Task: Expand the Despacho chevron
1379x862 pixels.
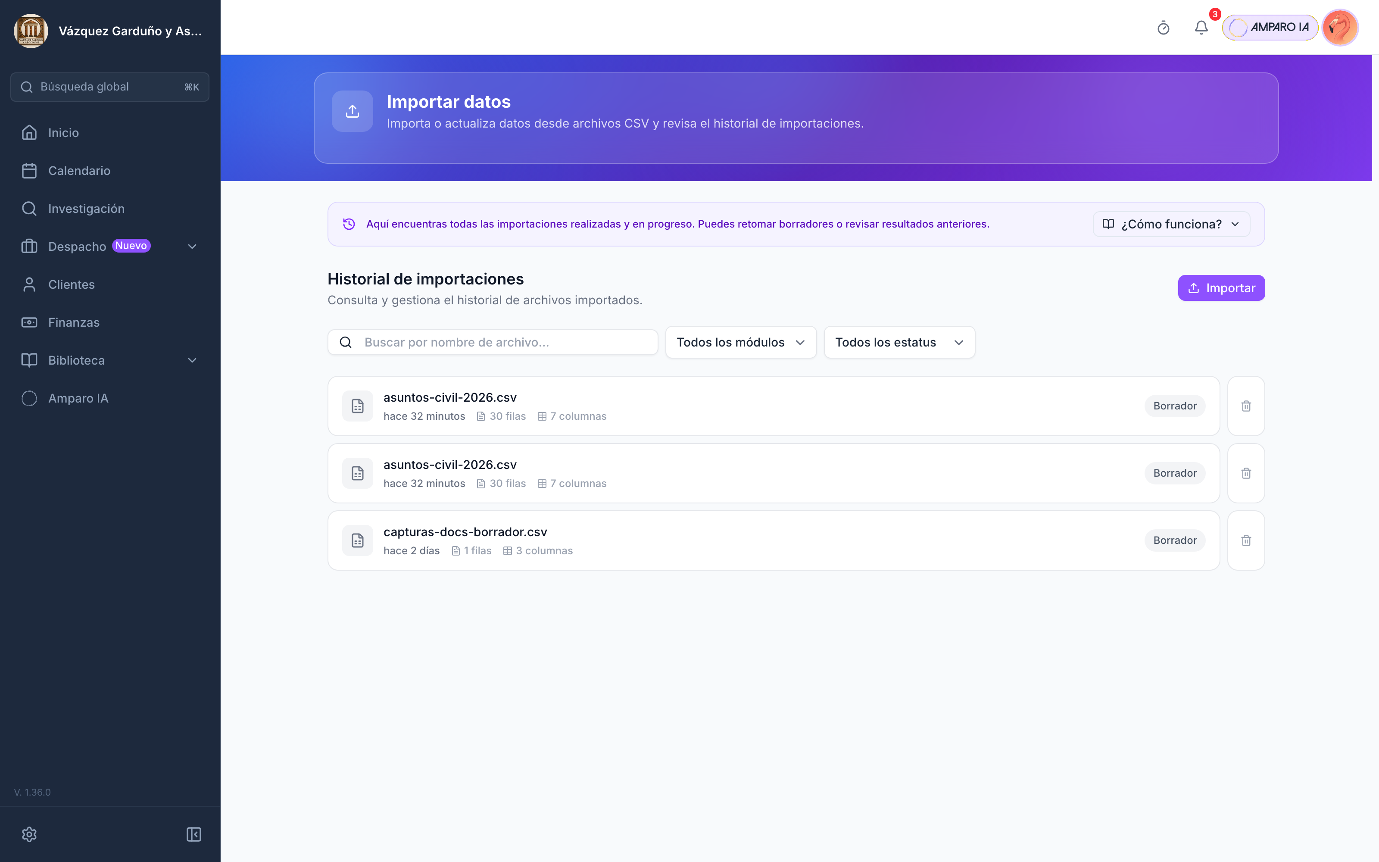Action: (x=192, y=246)
